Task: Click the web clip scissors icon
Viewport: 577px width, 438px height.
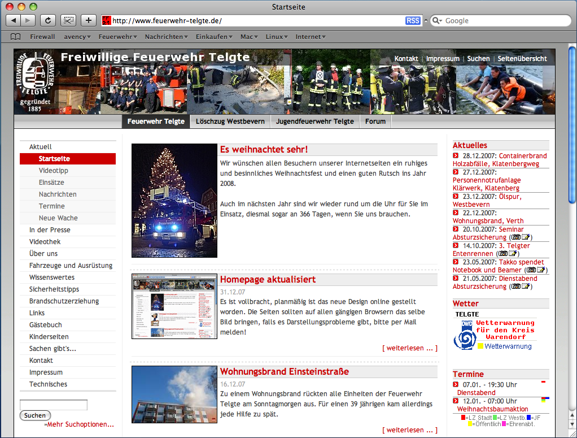Action: pos(68,20)
